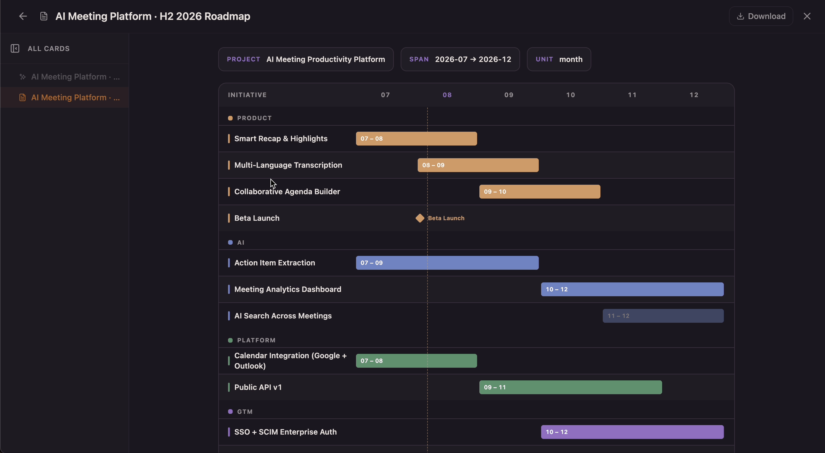Select Multi-Language Transcription initiative
The height and width of the screenshot is (453, 825).
288,165
